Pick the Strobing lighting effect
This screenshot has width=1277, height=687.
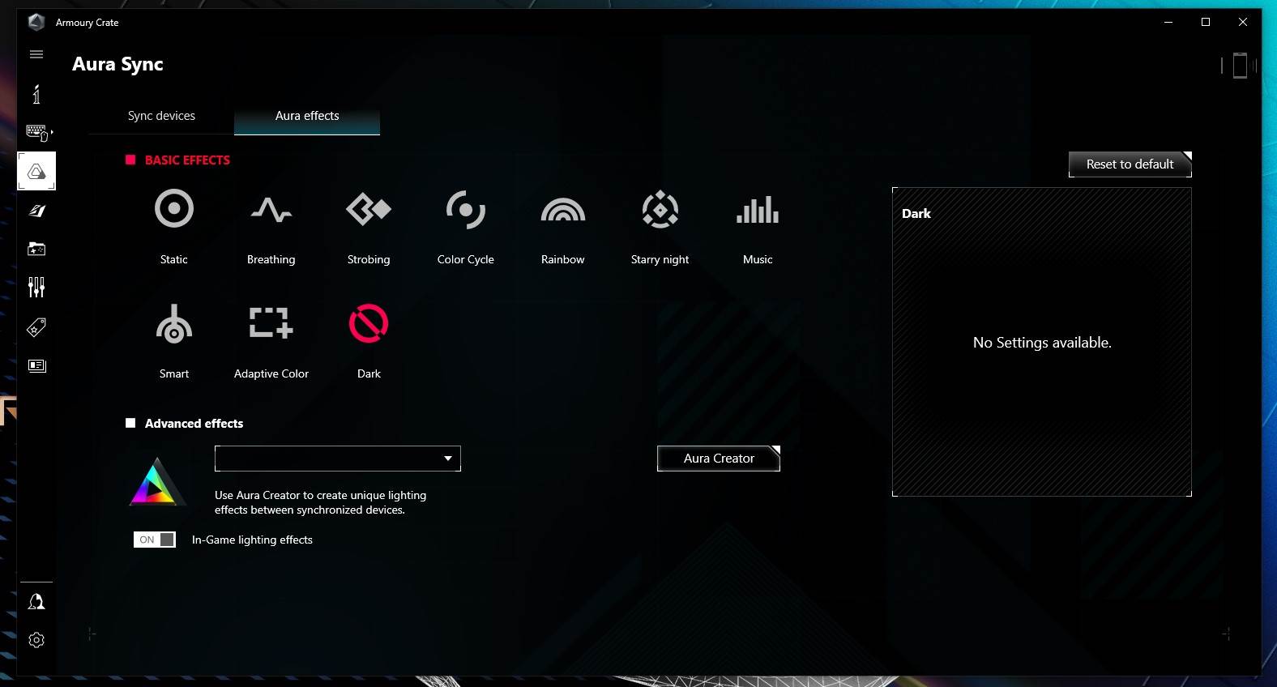(x=369, y=210)
